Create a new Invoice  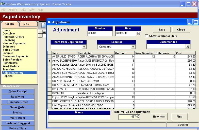18,113
